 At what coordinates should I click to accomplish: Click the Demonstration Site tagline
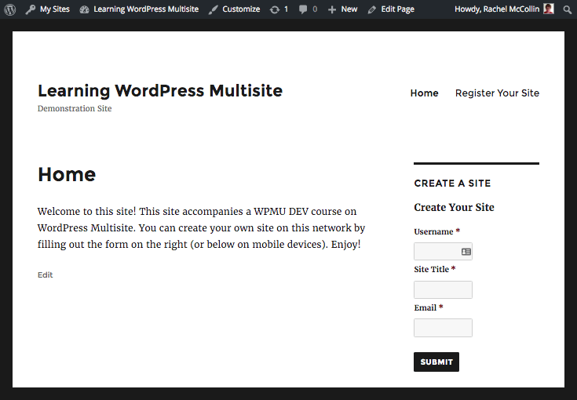click(75, 108)
